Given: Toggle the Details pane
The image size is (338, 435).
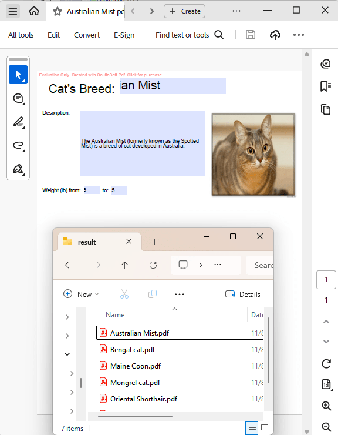Looking at the screenshot, I should point(243,294).
